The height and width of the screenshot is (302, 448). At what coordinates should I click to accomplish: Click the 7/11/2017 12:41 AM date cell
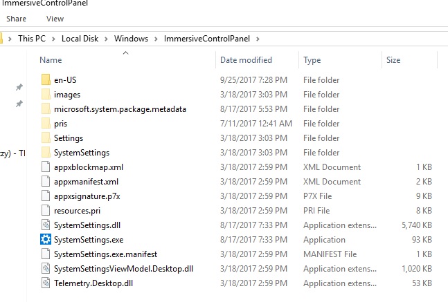[x=256, y=124]
